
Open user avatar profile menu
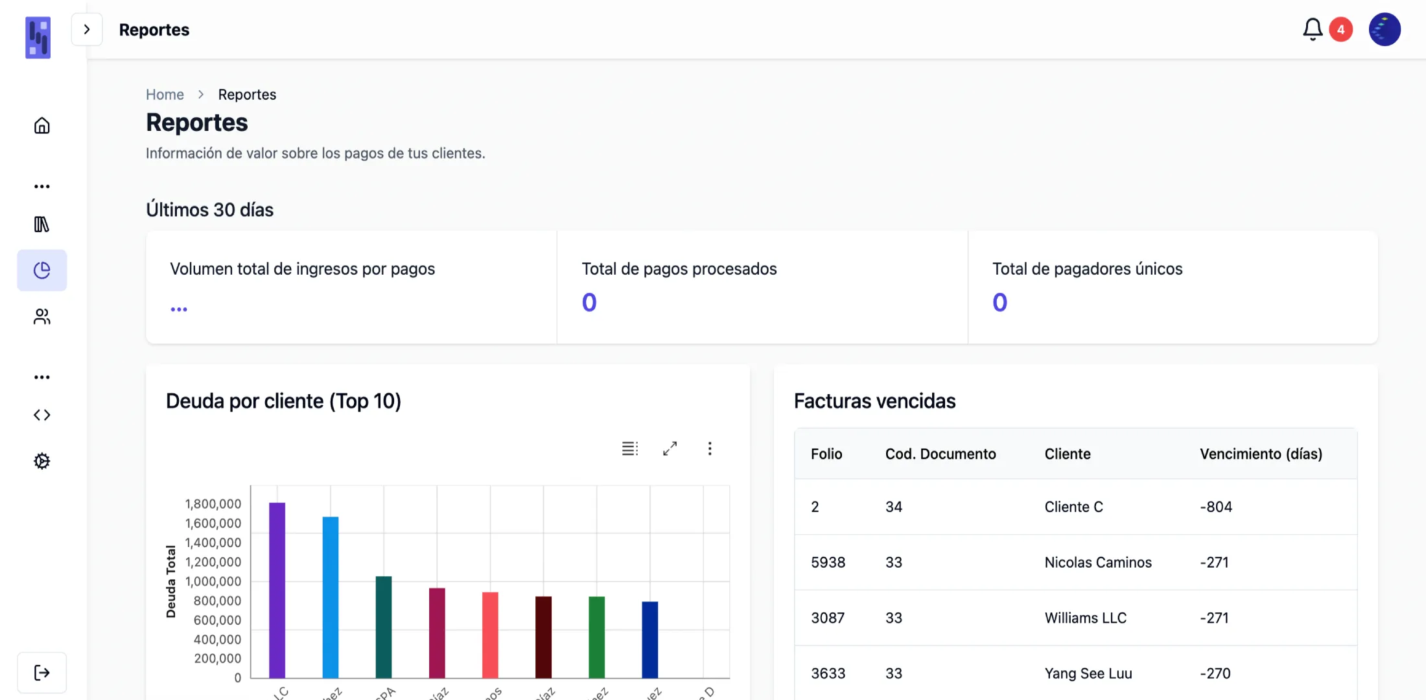[1385, 30]
